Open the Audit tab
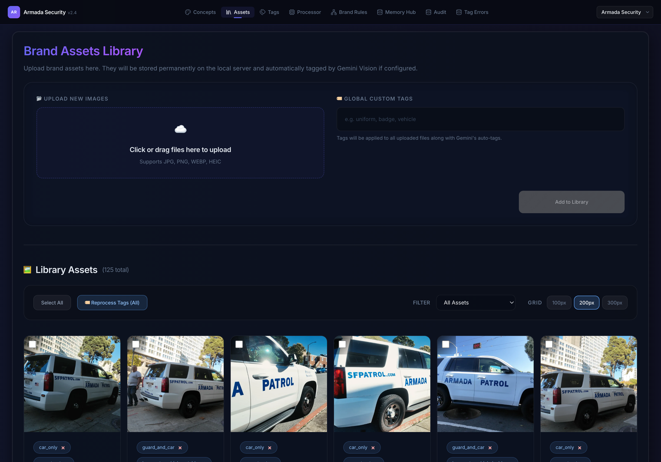Screen dimensions: 661x462 tap(436, 12)
